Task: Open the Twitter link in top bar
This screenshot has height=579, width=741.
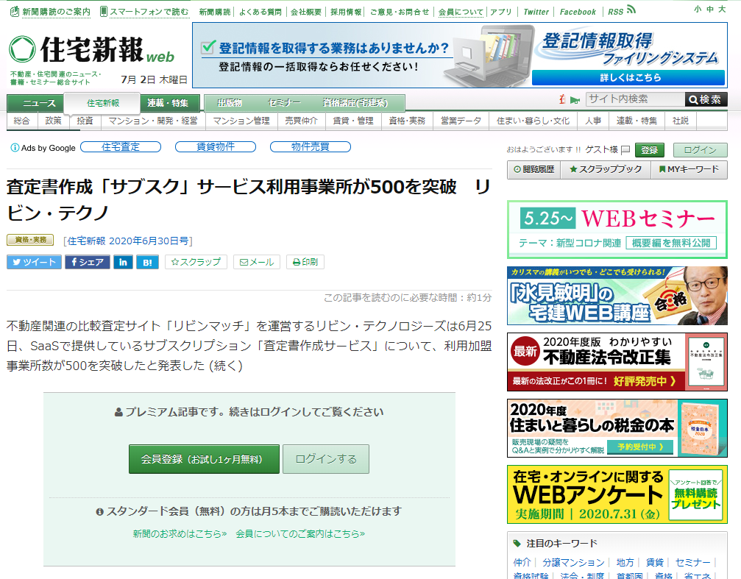Action: pyautogui.click(x=536, y=12)
